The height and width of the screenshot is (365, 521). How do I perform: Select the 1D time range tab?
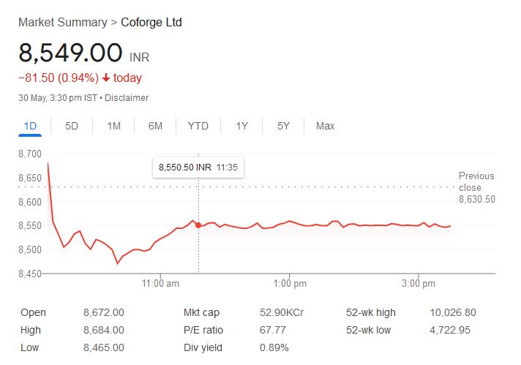(30, 126)
